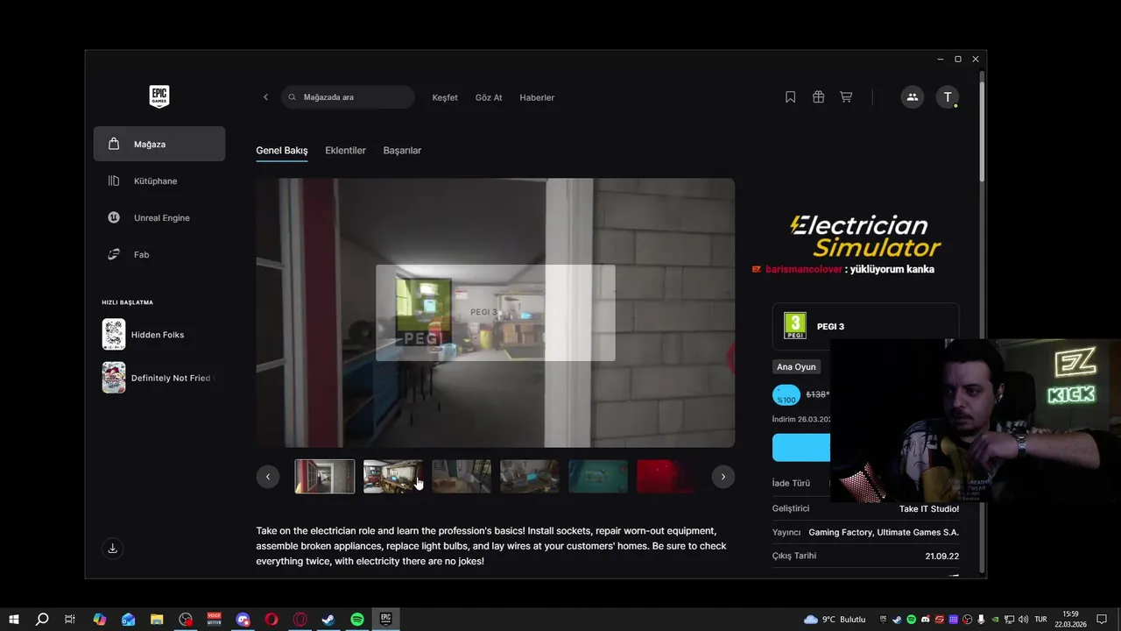This screenshot has height=631, width=1121.
Task: Go back with the store back arrow
Action: pos(265,97)
